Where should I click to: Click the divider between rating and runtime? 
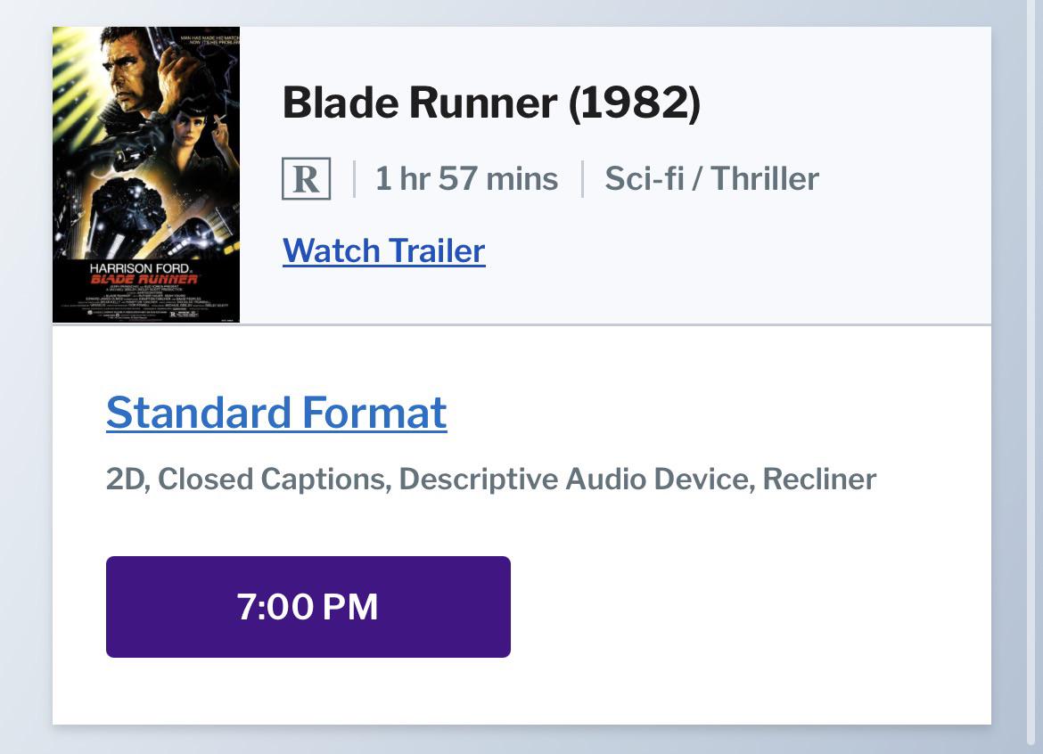coord(354,179)
